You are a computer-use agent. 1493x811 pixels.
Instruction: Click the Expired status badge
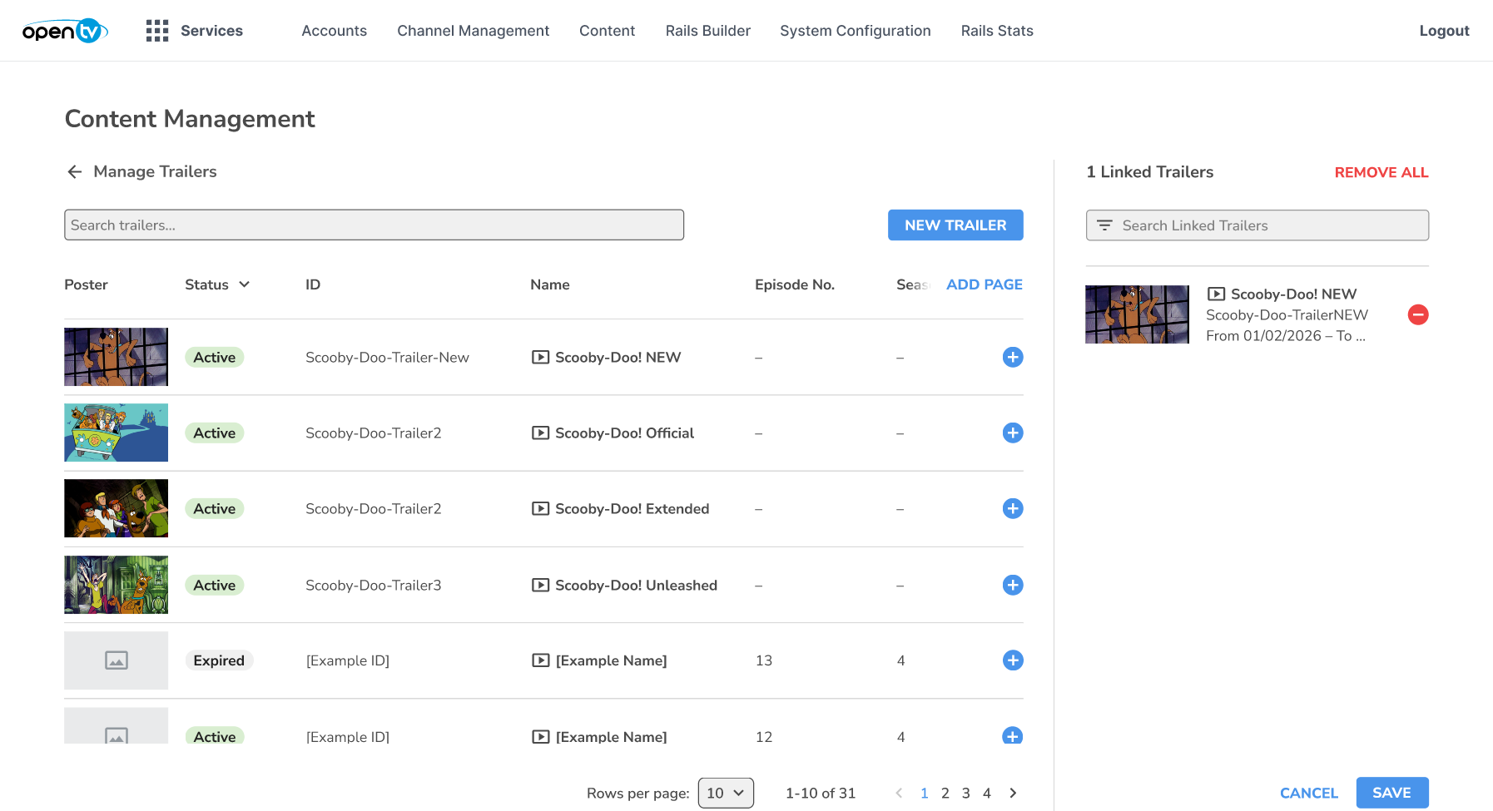pos(219,660)
